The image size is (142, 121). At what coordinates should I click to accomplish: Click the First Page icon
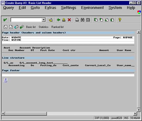96,20
